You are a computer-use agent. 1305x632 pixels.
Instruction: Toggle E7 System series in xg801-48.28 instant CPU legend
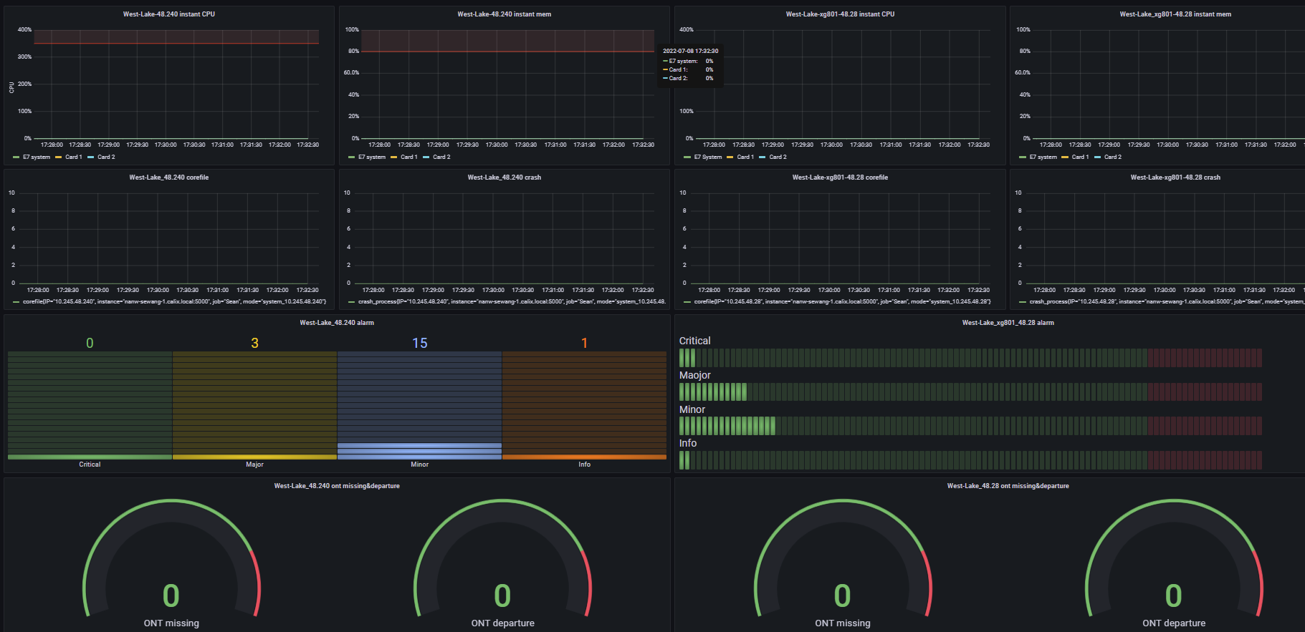(707, 157)
